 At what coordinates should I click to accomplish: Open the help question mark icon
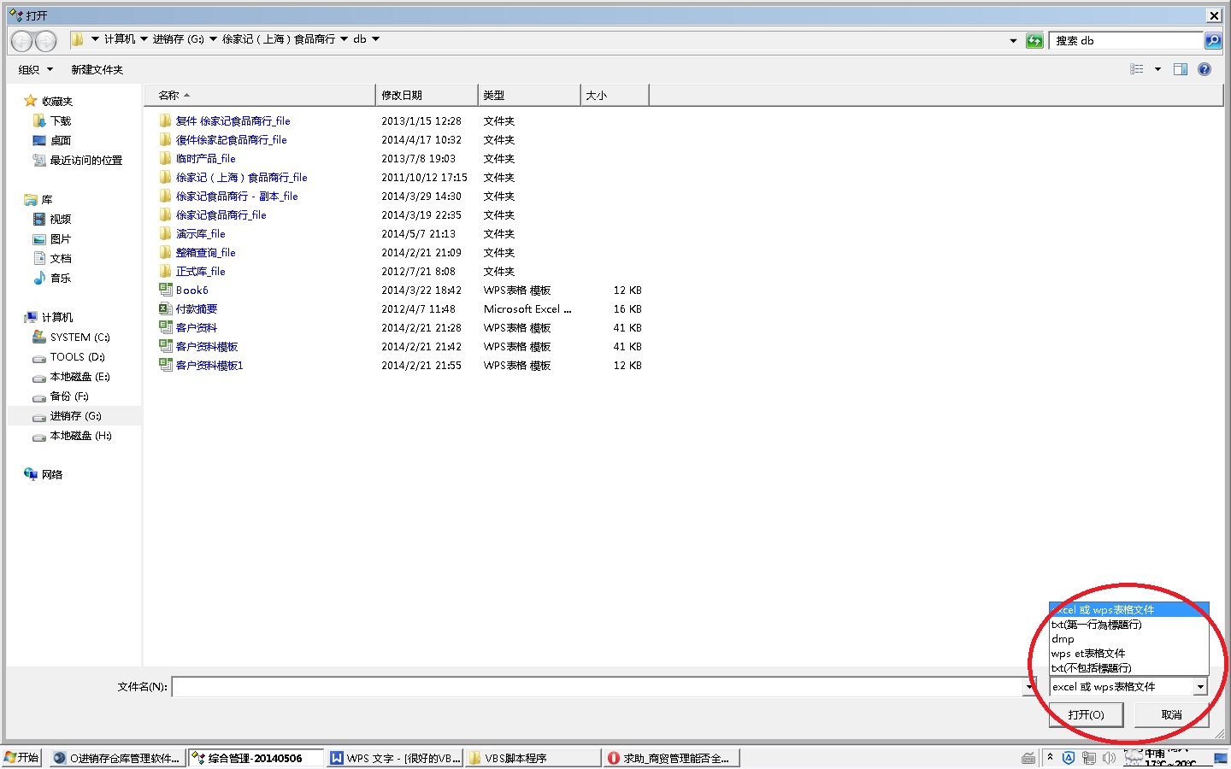1204,69
